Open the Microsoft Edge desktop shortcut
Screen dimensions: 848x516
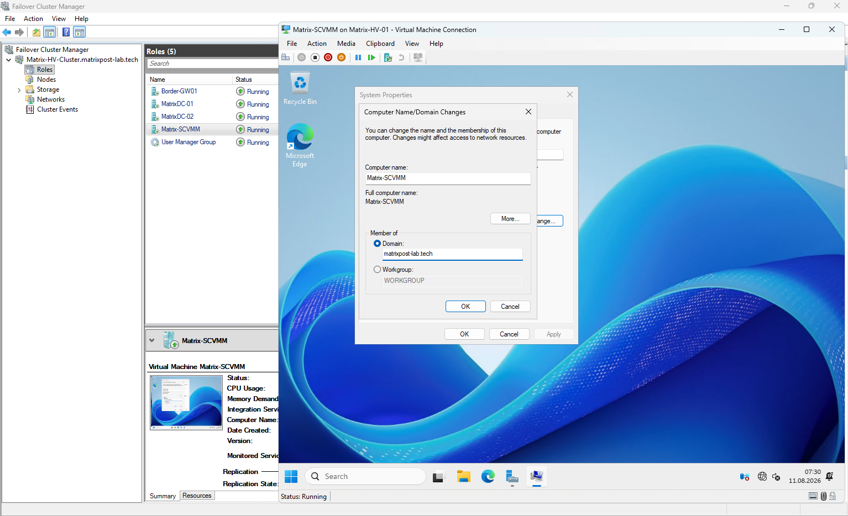pyautogui.click(x=300, y=145)
